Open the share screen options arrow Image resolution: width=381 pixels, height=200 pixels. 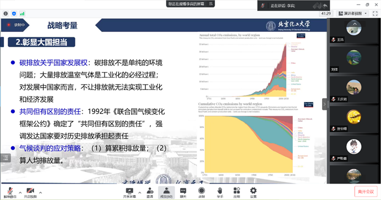tap(139, 193)
